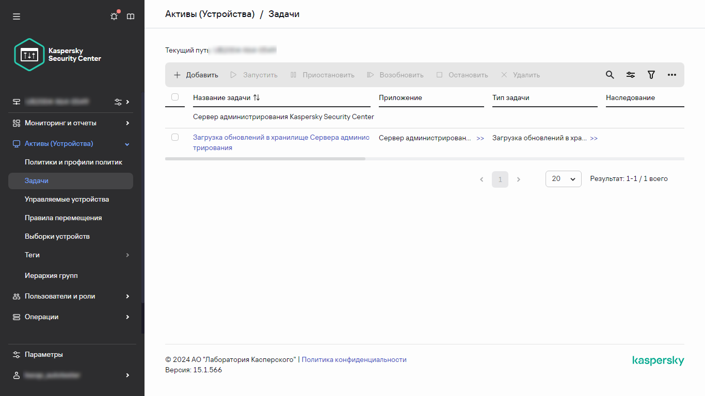This screenshot has width=705, height=396.
Task: Click the search magnifier icon
Action: (x=610, y=75)
